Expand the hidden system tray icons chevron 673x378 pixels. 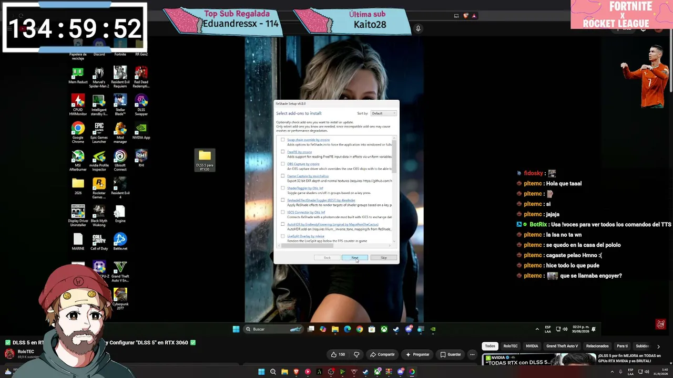point(537,329)
